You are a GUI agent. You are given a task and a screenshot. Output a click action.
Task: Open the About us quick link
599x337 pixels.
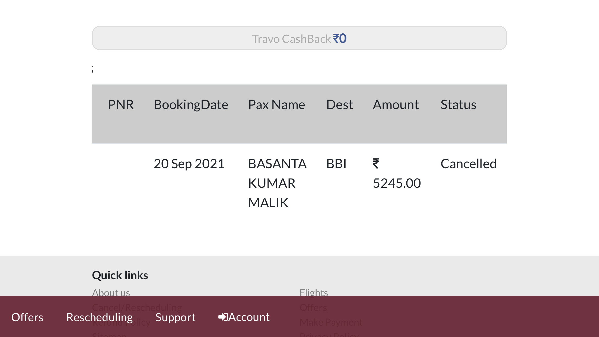111,293
